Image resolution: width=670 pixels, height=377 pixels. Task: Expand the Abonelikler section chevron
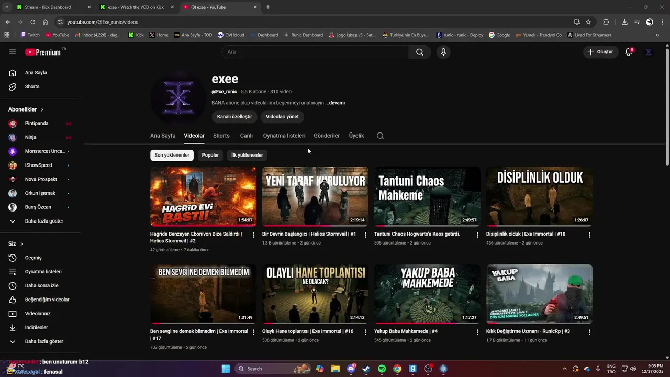42,109
